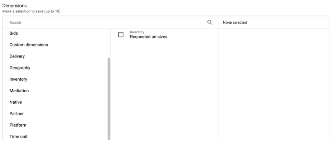Show Mediation dimensions
The height and width of the screenshot is (143, 332).
coord(19,91)
